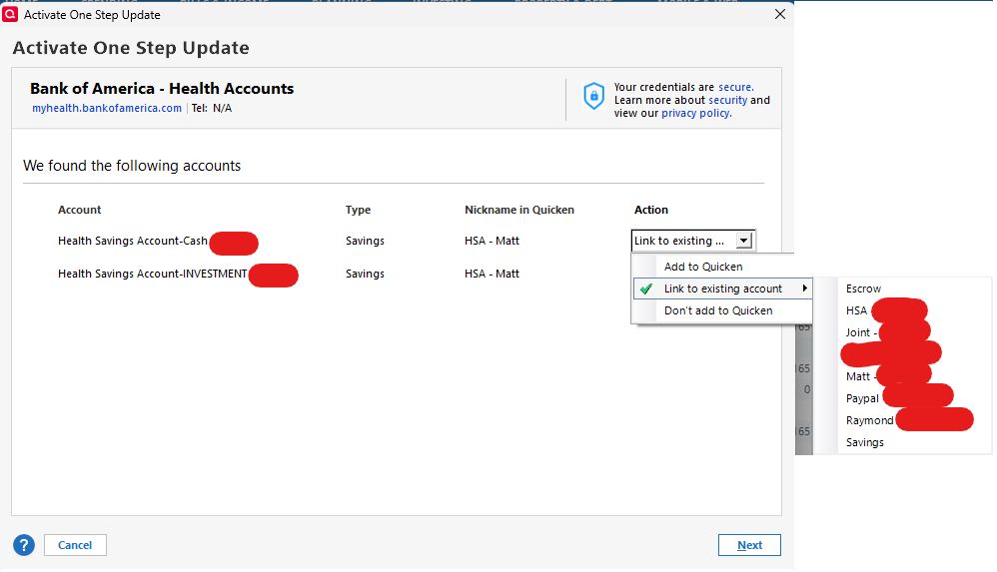
Task: Click Savings type in the INVESTMENT account row
Action: (x=365, y=274)
